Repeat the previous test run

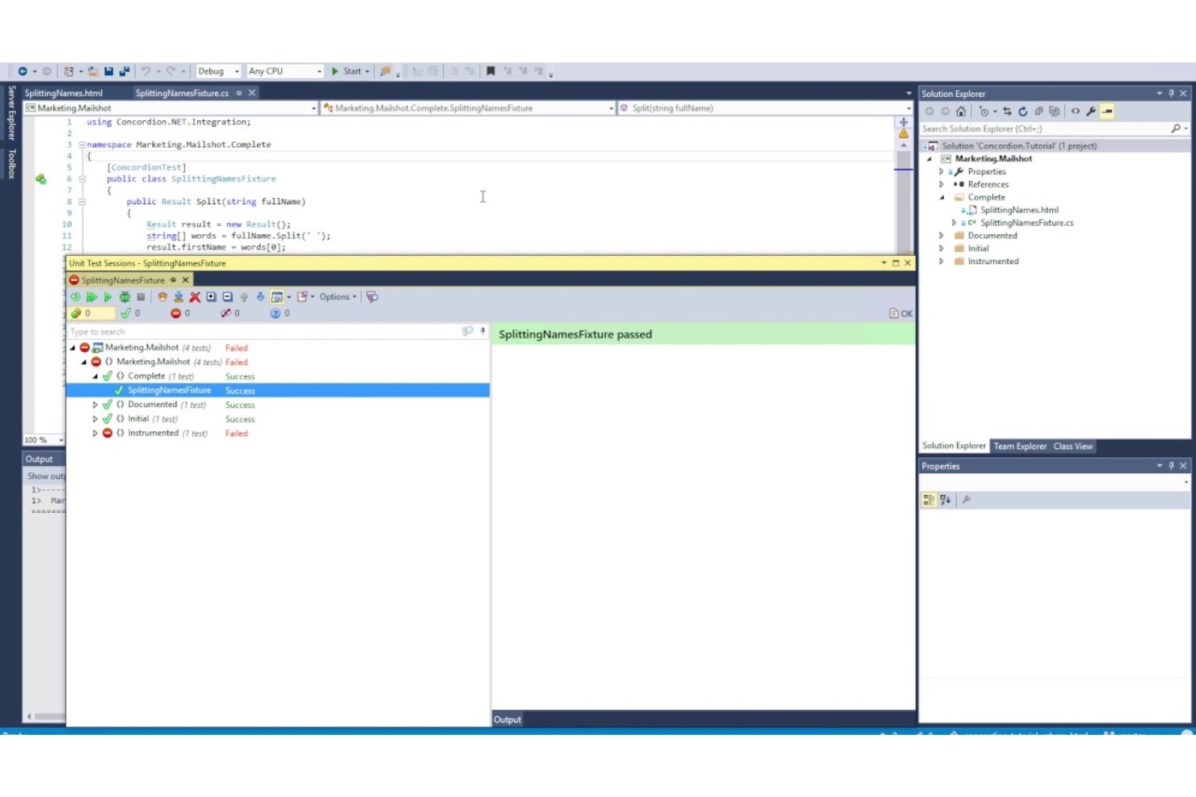pos(75,296)
